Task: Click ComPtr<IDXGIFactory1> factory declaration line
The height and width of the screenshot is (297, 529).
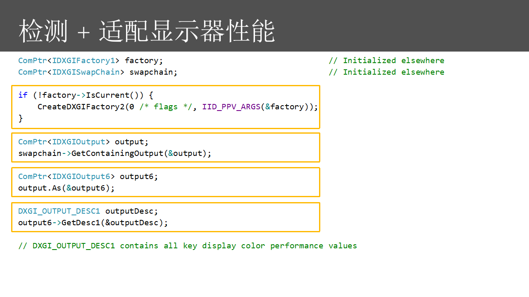Action: coord(91,61)
